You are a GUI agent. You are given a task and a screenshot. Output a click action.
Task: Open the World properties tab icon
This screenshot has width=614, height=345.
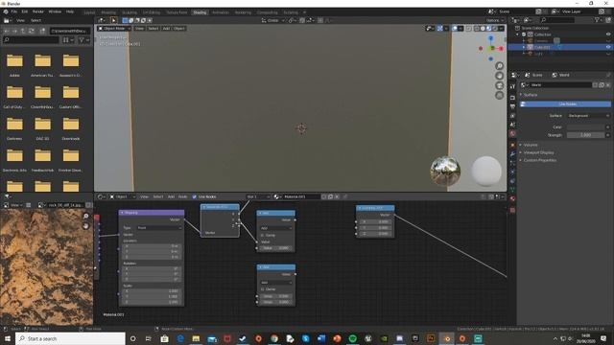tap(512, 134)
